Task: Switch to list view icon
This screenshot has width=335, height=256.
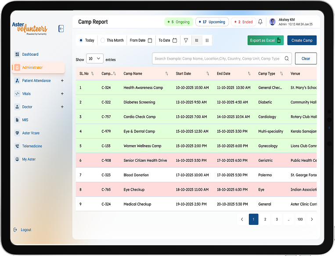Action: click(196, 40)
